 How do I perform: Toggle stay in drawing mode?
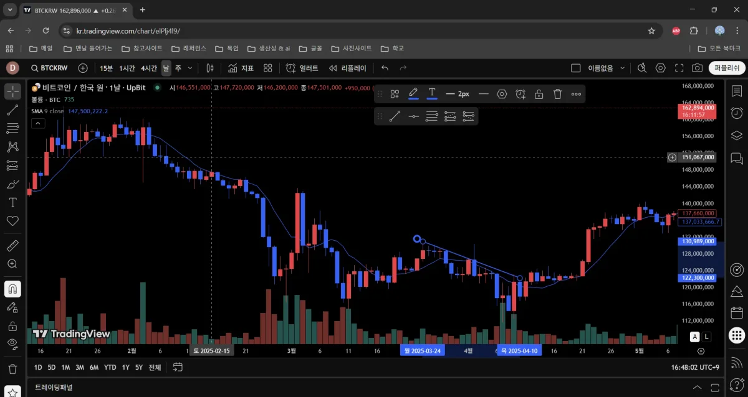click(x=12, y=307)
